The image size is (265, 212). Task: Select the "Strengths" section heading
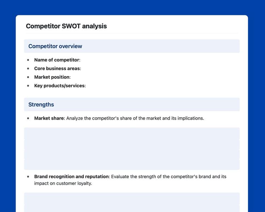[41, 105]
